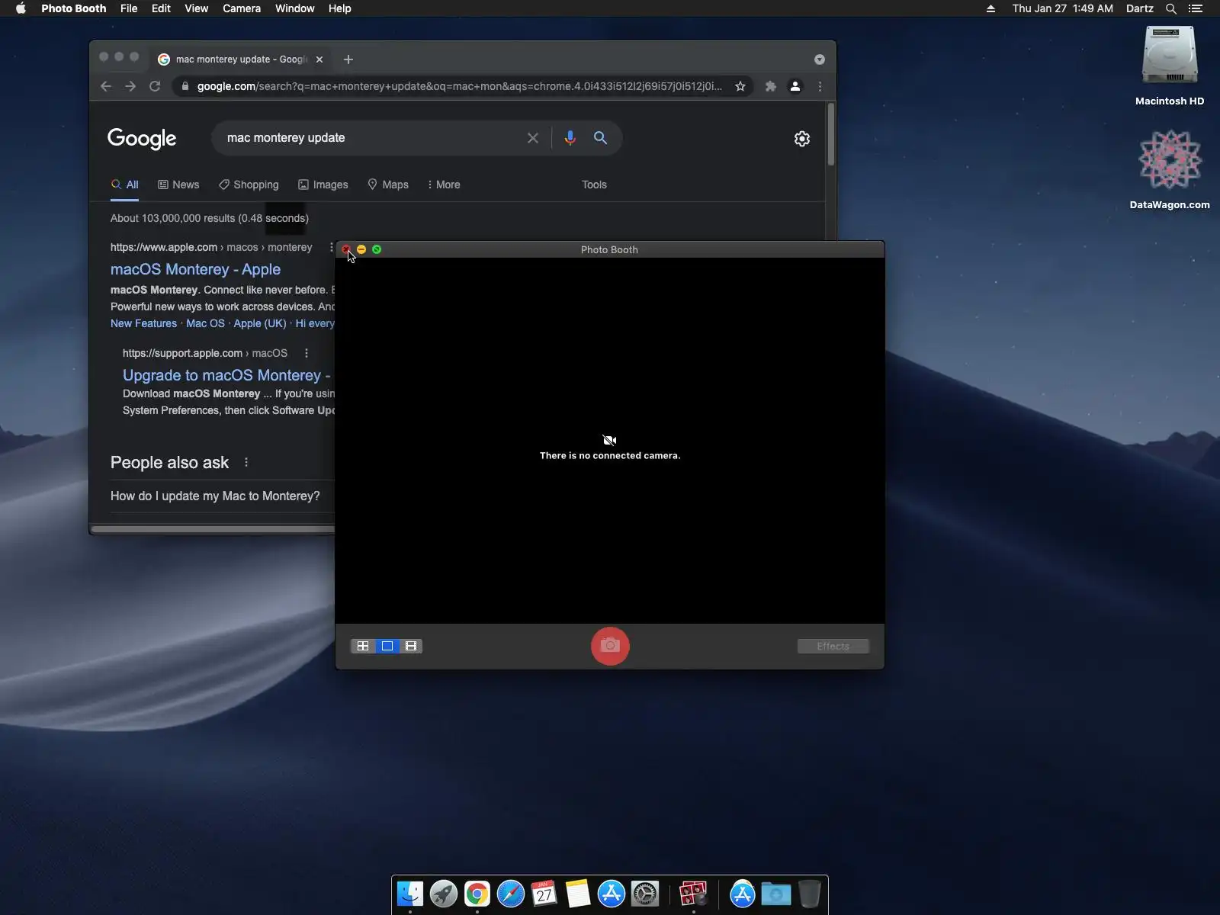Expand Chrome tab search dropdown
Viewport: 1220px width, 915px height.
click(820, 59)
